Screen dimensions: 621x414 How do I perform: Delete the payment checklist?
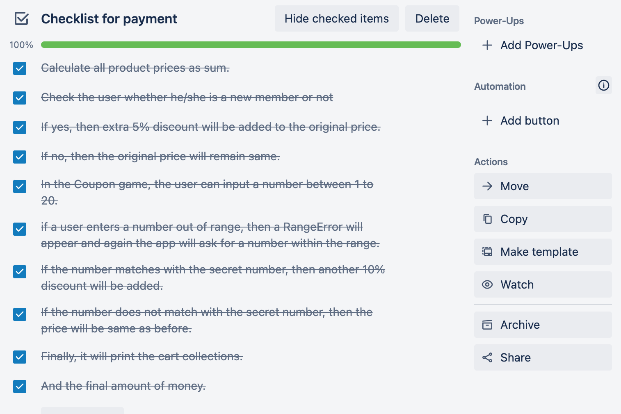pyautogui.click(x=432, y=18)
